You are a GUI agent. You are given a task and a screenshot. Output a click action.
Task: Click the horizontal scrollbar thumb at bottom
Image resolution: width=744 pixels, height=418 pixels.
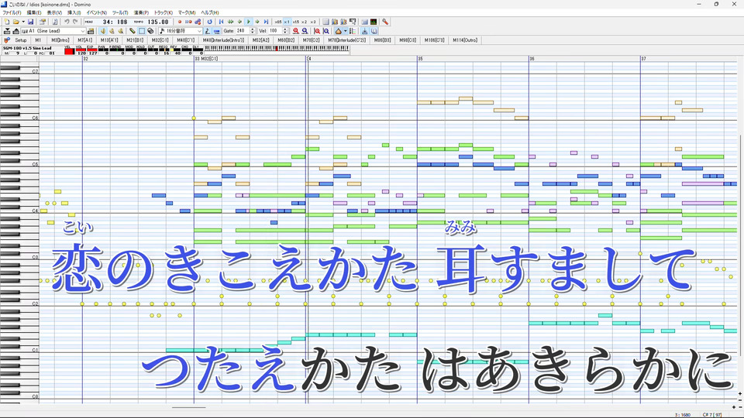click(x=188, y=407)
